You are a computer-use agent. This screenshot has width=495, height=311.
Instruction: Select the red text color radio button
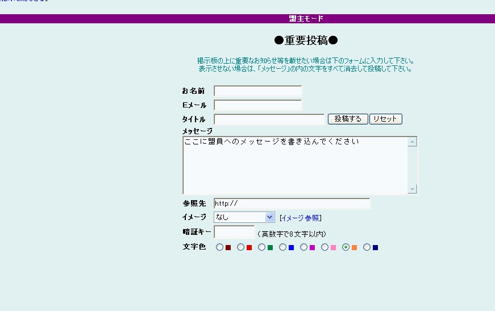pyautogui.click(x=240, y=247)
